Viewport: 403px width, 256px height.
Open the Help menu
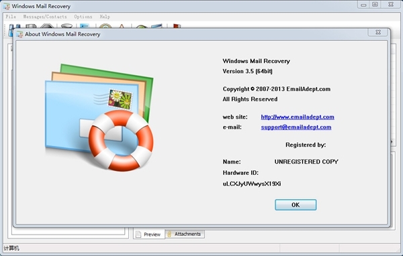[x=105, y=17]
